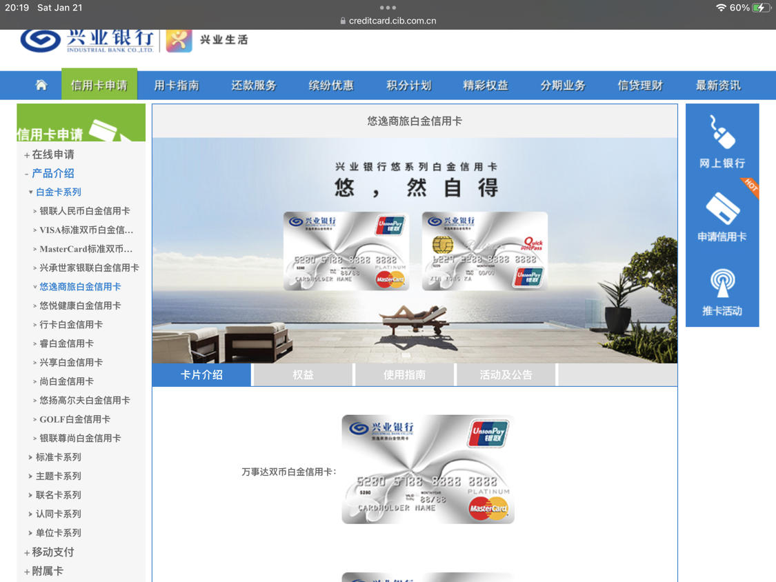Screen dimensions: 776x582
Task: Switch to the 活动及公告 tab
Action: [506, 374]
